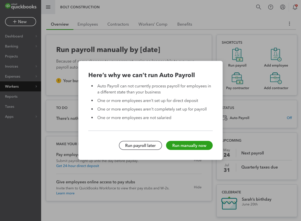
Task: Click the 'Run payroll manually by [date]' heading
Action: (x=108, y=50)
